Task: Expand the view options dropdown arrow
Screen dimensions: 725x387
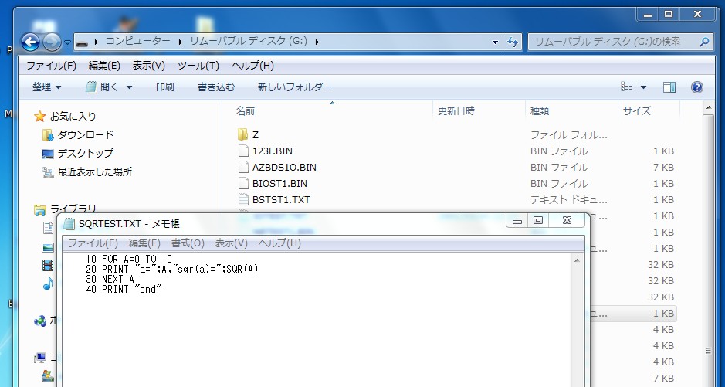Action: [644, 87]
